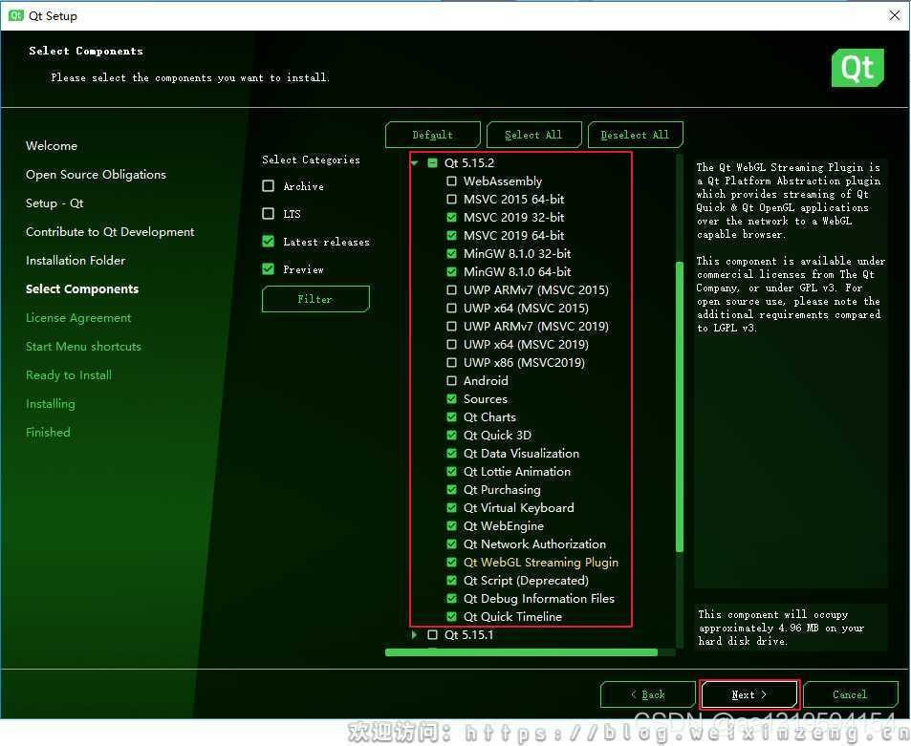Uncheck Qt Lottie Animation component
The width and height of the screenshot is (911, 746).
point(451,472)
